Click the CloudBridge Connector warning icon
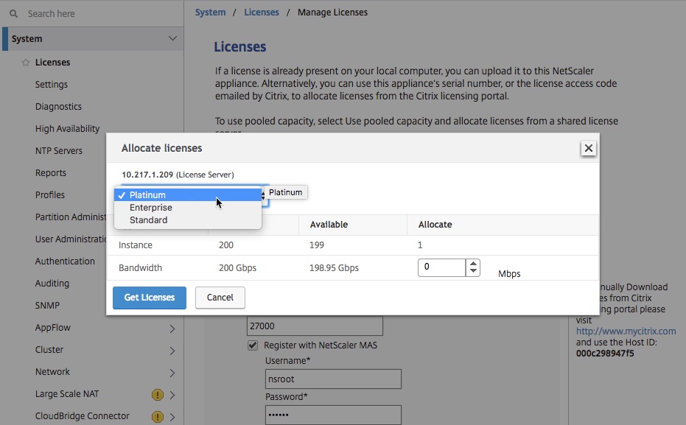This screenshot has height=425, width=686. [x=158, y=417]
